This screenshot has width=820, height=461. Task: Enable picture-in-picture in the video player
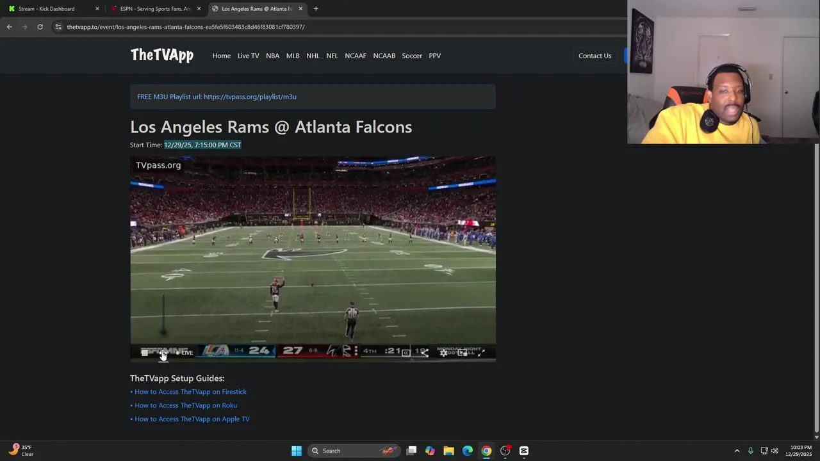462,353
